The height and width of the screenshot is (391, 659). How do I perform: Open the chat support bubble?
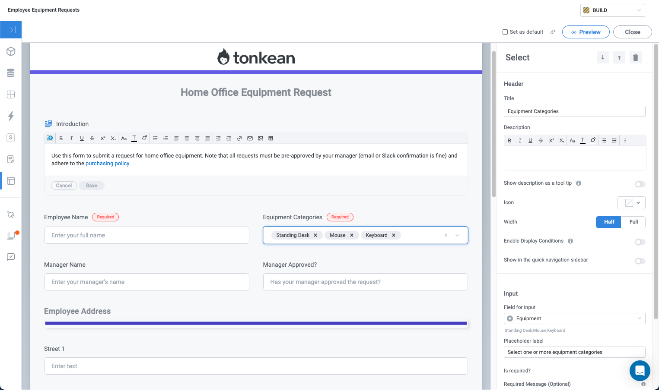[640, 371]
